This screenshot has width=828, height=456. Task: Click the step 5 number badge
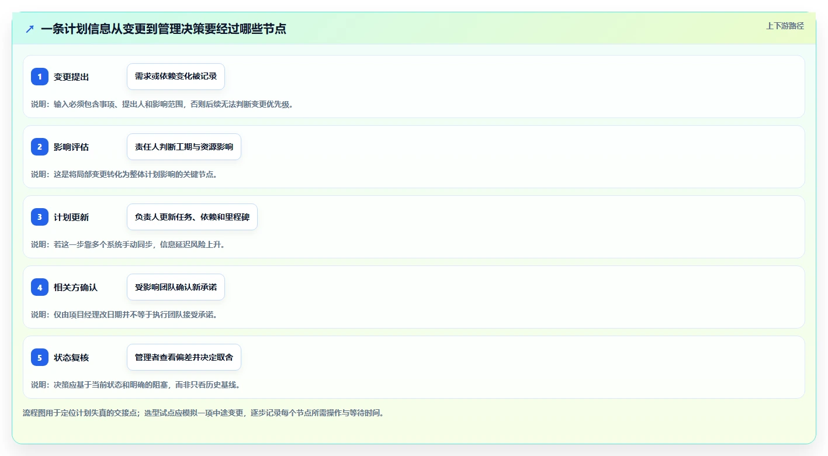pyautogui.click(x=40, y=357)
